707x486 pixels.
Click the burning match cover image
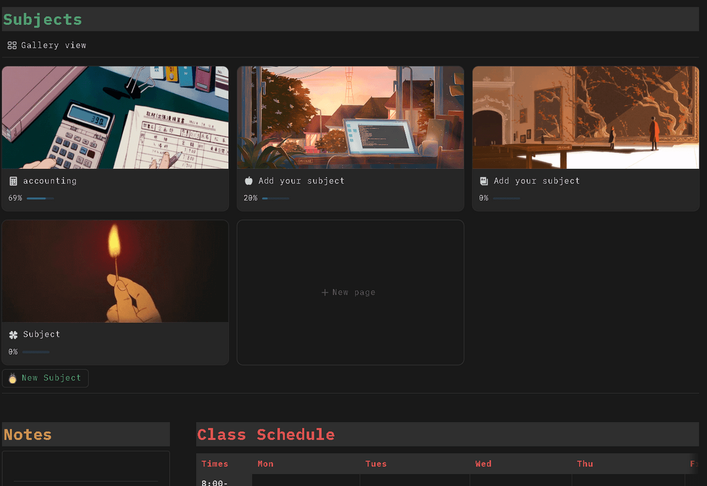pos(115,271)
